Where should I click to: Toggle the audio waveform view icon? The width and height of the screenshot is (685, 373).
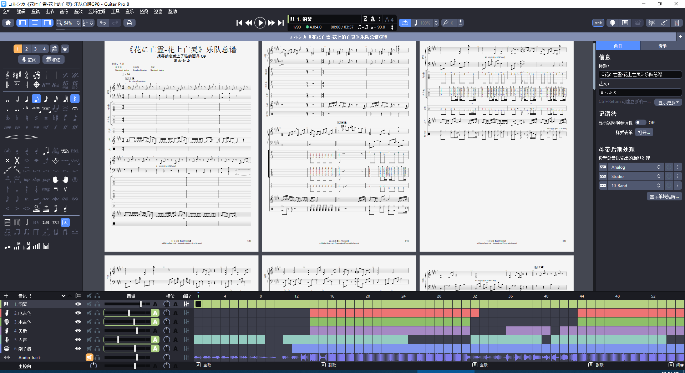(x=598, y=23)
